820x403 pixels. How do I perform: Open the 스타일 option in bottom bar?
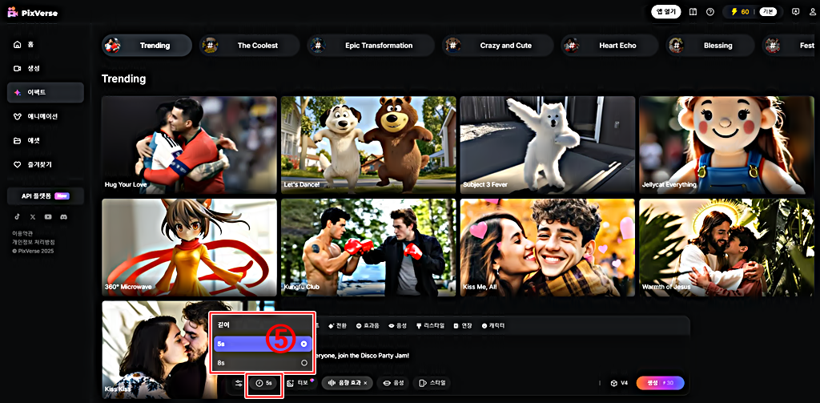click(432, 383)
